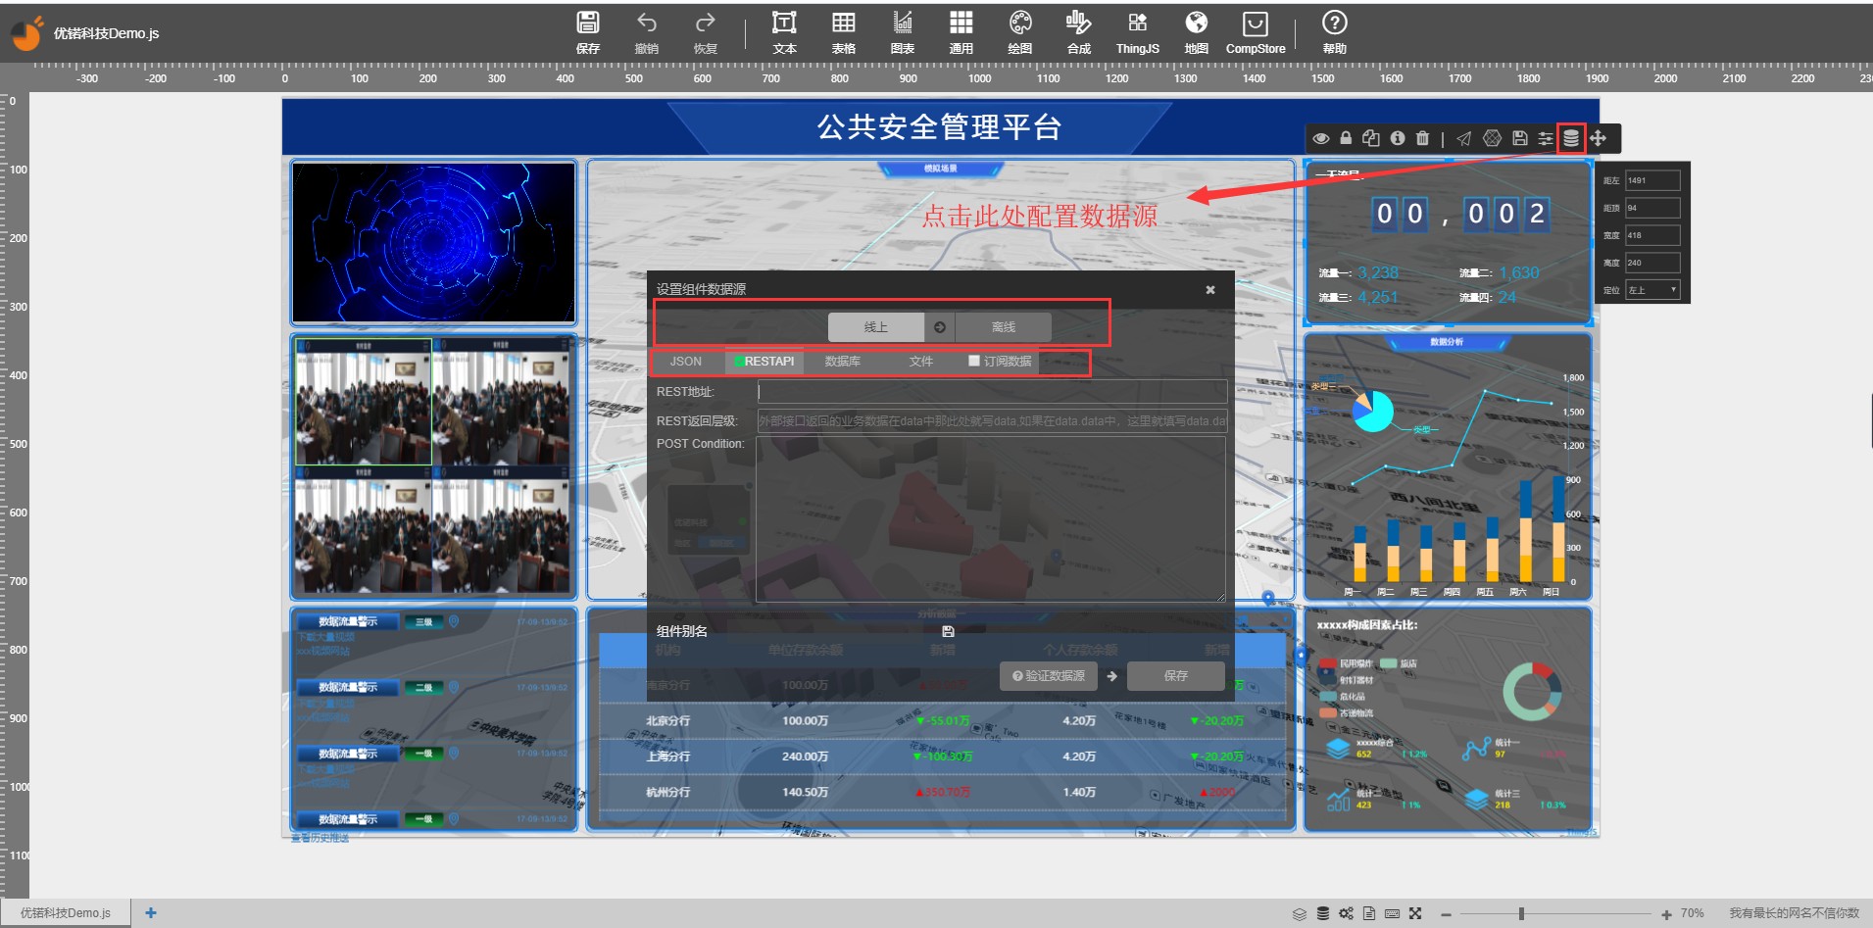Toggle fullscreen with expand arrows icon
The image size is (1873, 928).
1415,913
